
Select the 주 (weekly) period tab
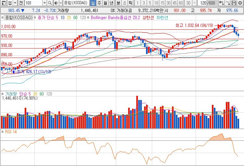pyautogui.click(x=99, y=3)
